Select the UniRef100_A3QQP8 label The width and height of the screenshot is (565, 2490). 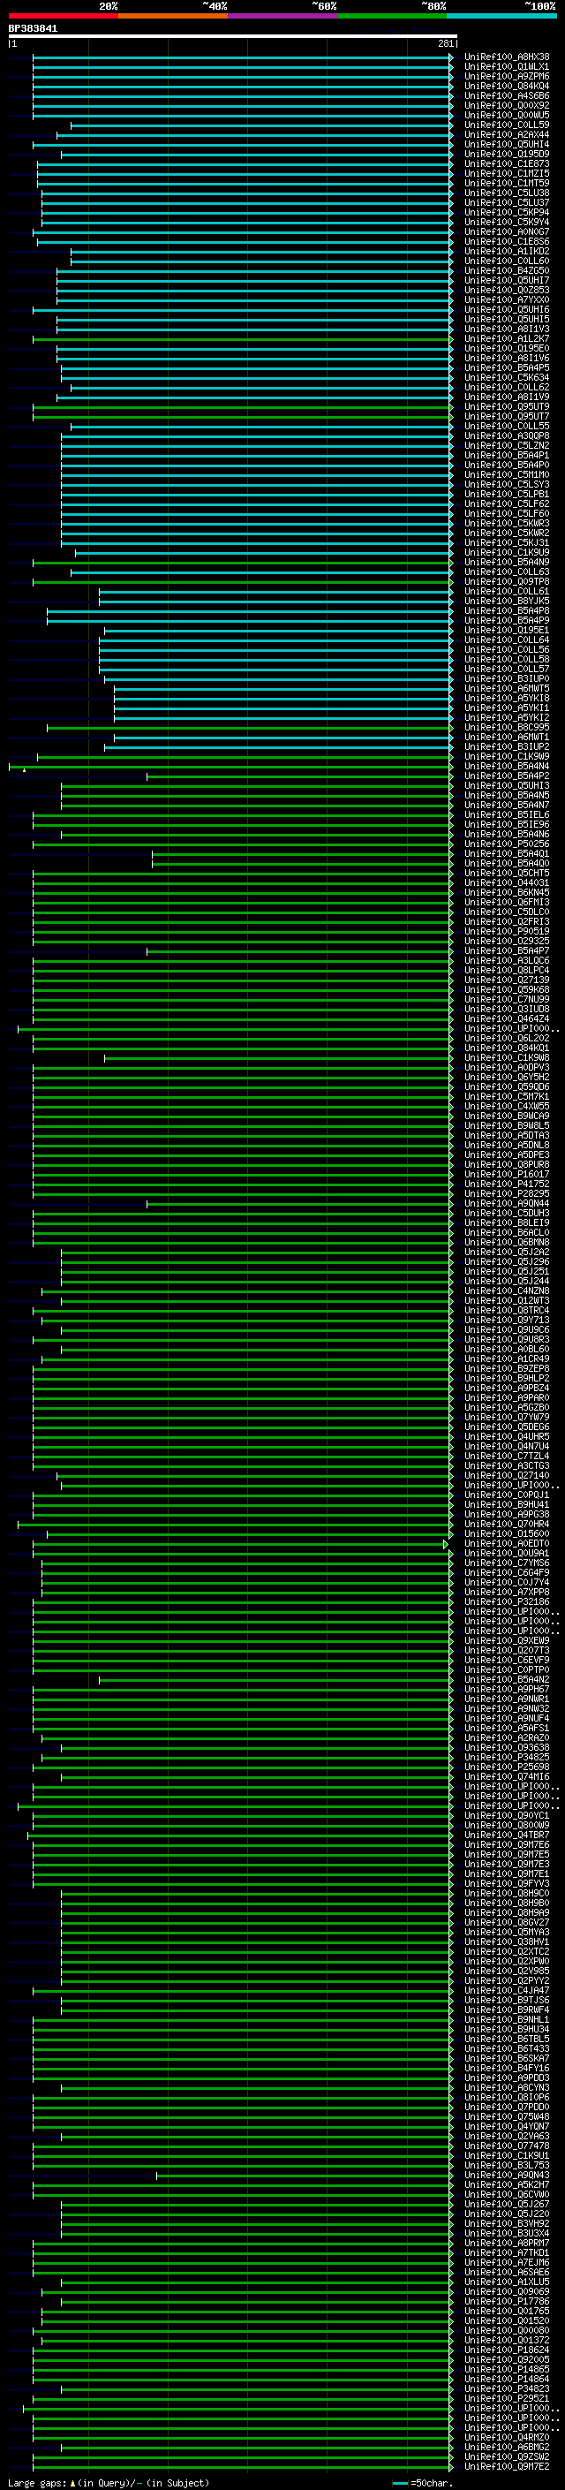click(x=507, y=436)
